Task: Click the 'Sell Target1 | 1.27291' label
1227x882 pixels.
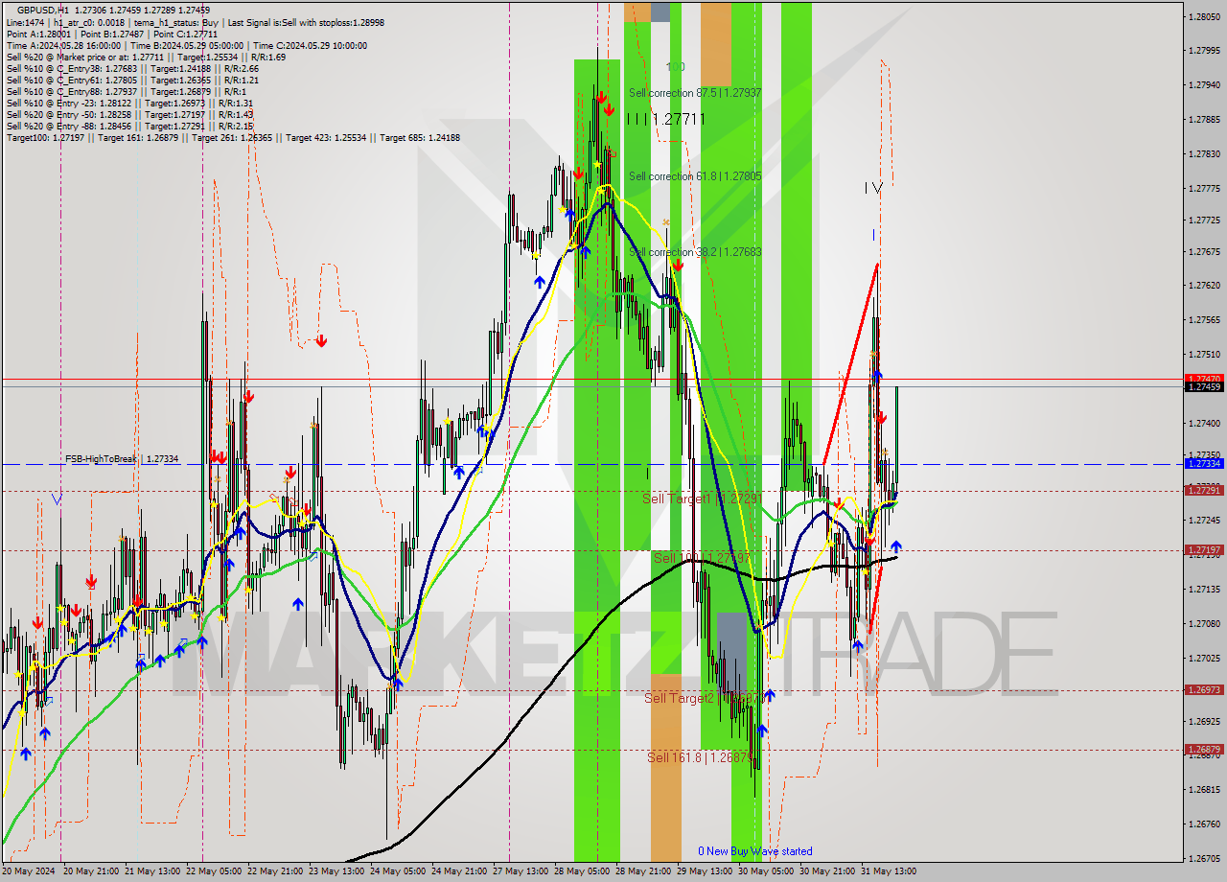Action: click(x=702, y=499)
